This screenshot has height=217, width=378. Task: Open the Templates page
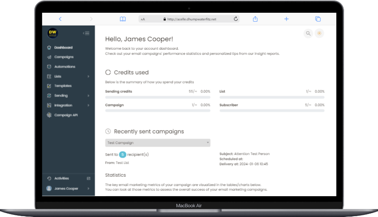(63, 86)
